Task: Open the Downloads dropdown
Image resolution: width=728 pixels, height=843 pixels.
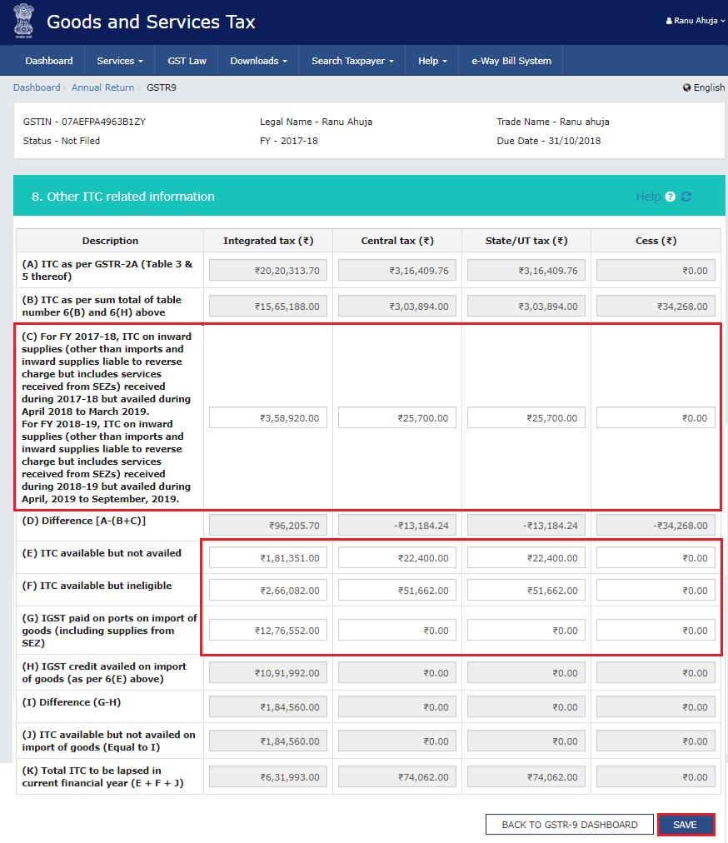Action: [x=258, y=60]
